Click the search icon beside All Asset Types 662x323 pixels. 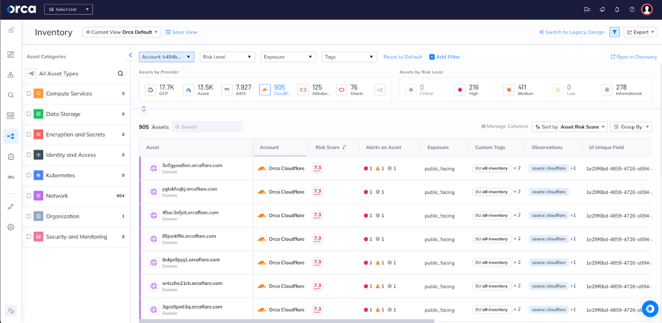pos(120,73)
